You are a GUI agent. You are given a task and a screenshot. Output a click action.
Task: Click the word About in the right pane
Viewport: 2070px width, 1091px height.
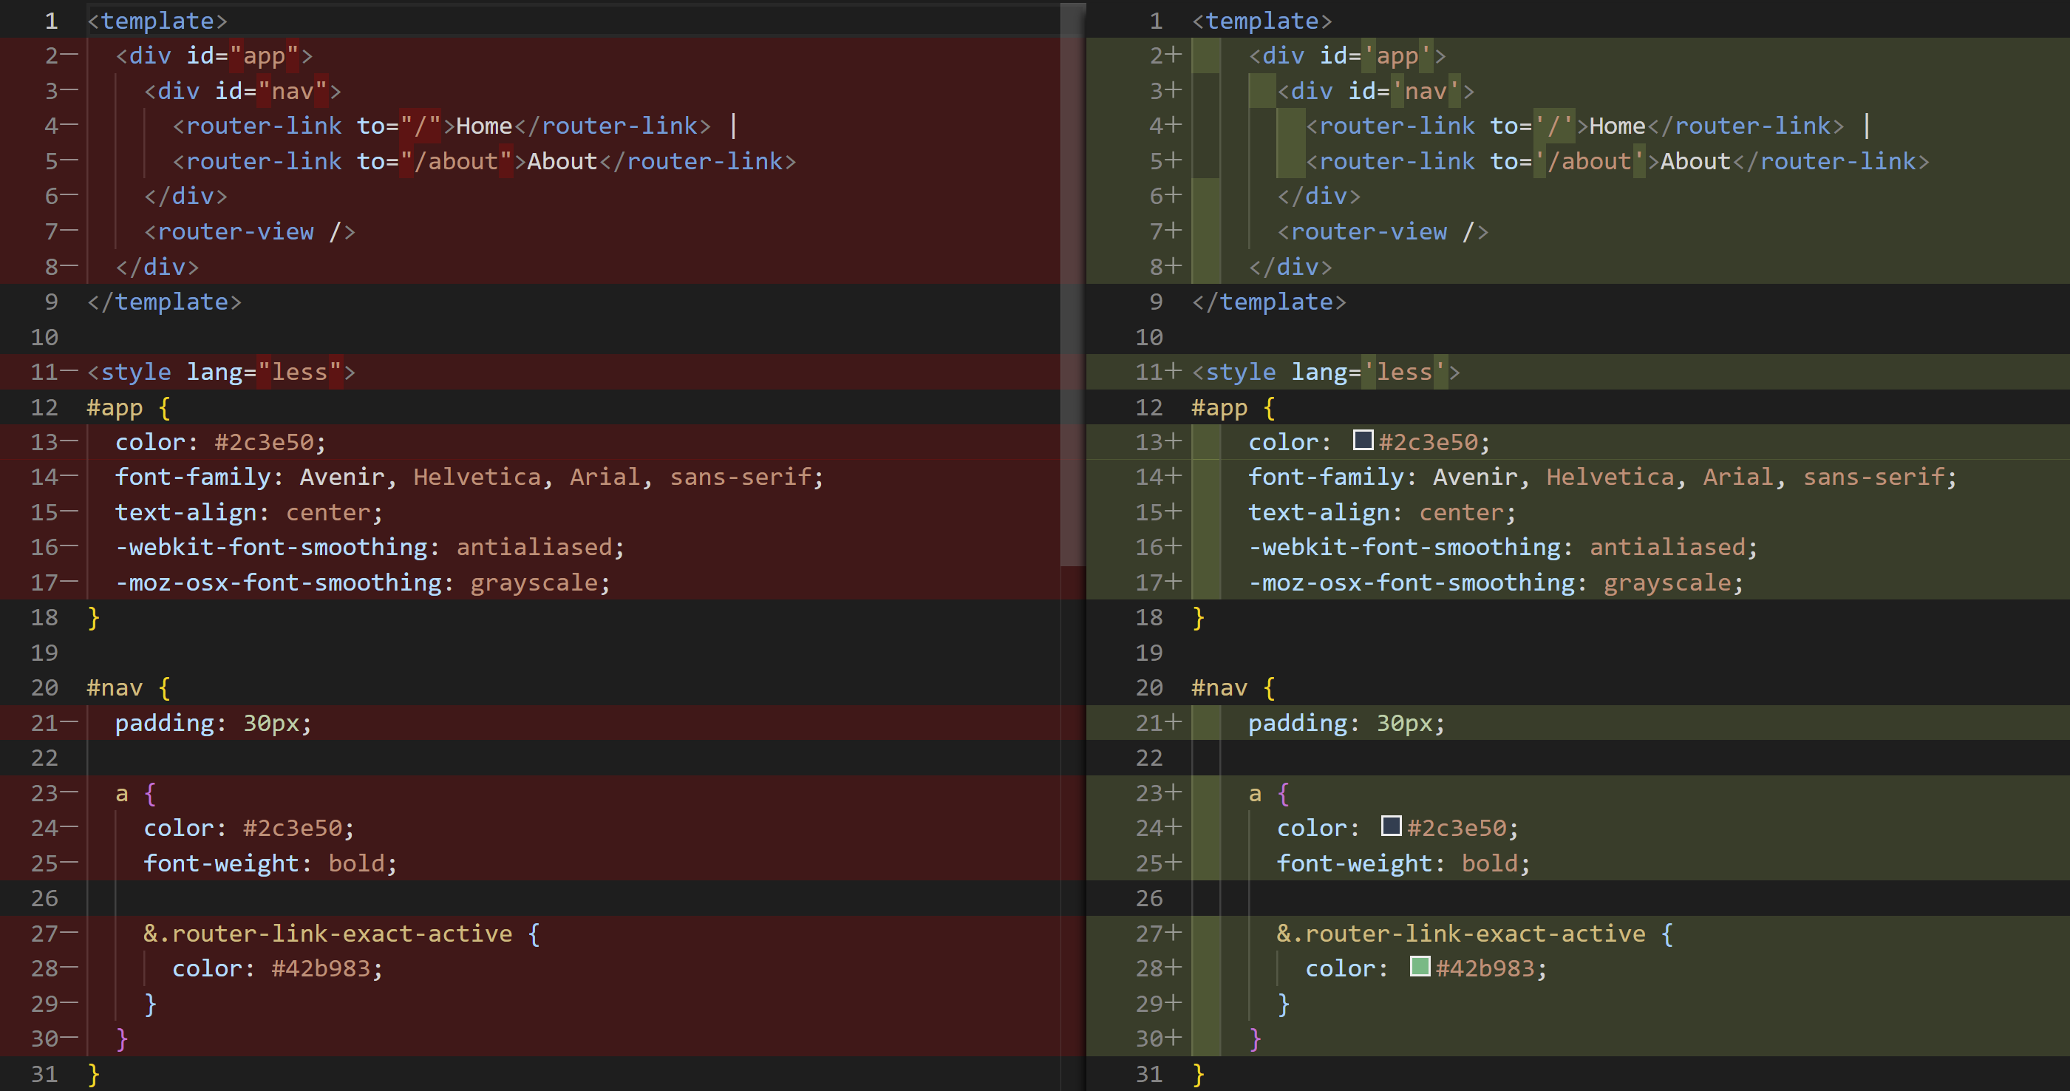click(1695, 162)
